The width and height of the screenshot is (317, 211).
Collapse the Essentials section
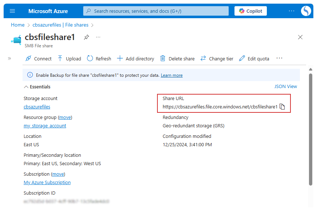(37, 87)
